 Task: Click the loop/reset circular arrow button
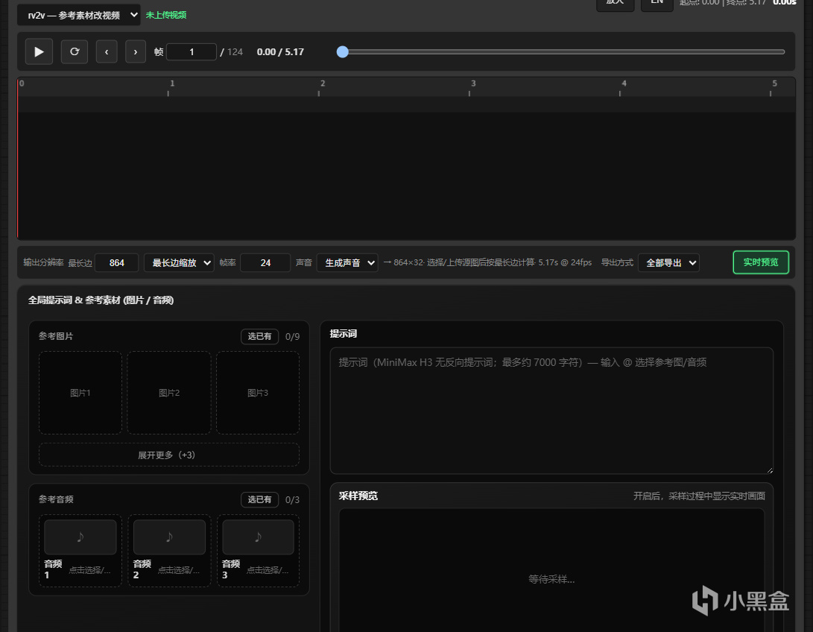pos(74,52)
